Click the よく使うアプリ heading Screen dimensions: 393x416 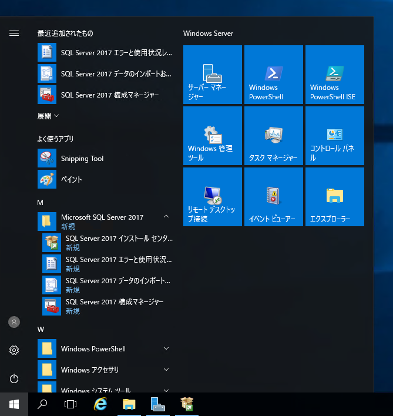click(55, 139)
